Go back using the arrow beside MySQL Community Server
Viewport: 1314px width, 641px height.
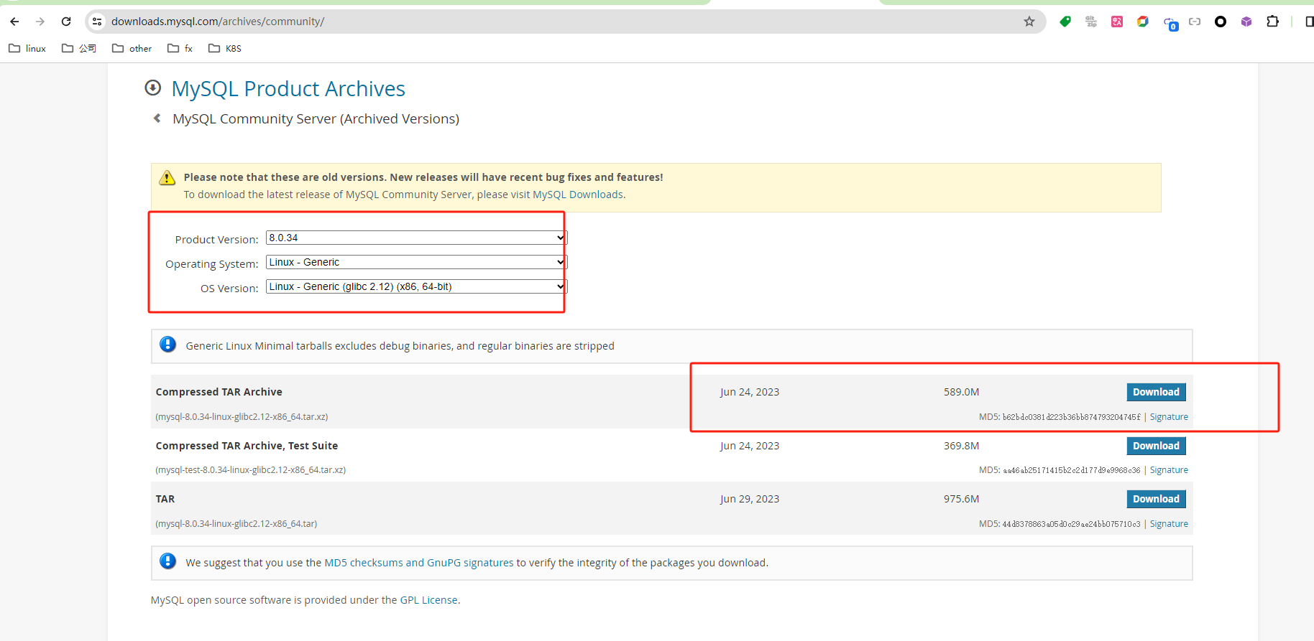pos(157,118)
